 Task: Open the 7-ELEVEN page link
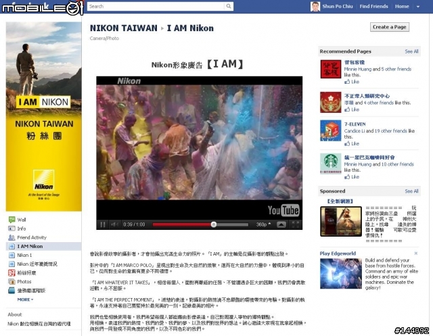click(355, 124)
